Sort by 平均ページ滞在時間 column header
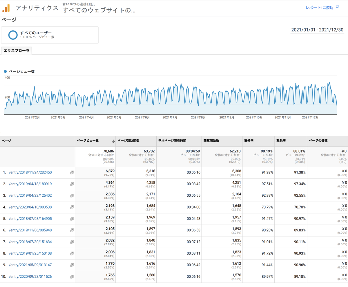The image size is (348, 287). 179,141
